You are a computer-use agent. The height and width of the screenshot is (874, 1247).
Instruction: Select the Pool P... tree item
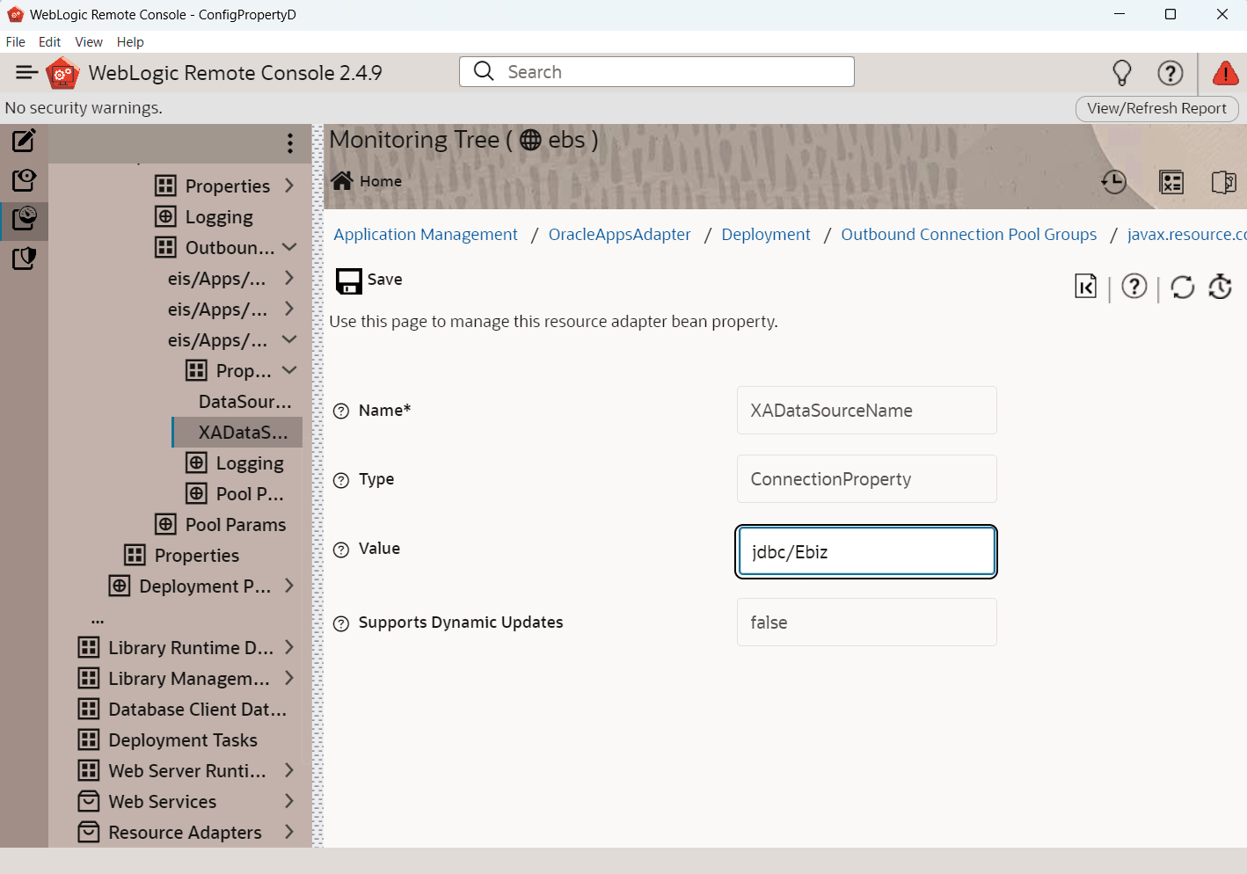pyautogui.click(x=235, y=494)
